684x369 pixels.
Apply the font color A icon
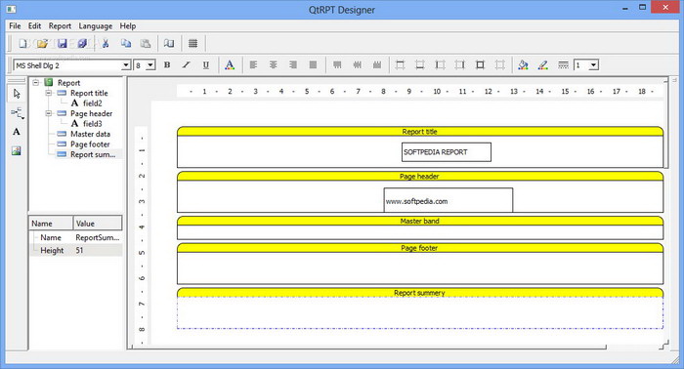pyautogui.click(x=230, y=65)
